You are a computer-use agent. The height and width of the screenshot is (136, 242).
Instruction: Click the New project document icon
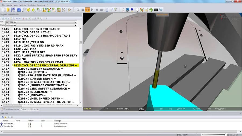point(4,10)
